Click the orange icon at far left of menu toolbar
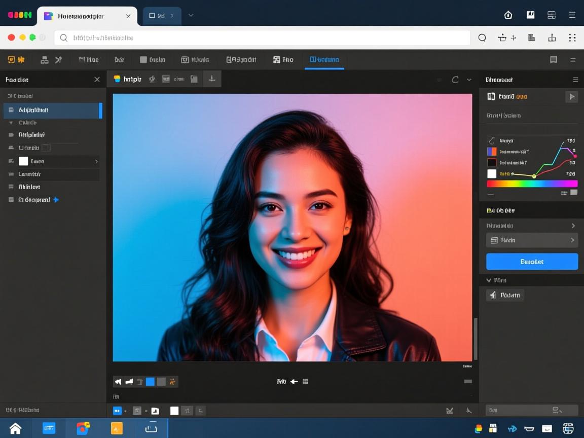Image resolution: width=584 pixels, height=438 pixels. 11,60
